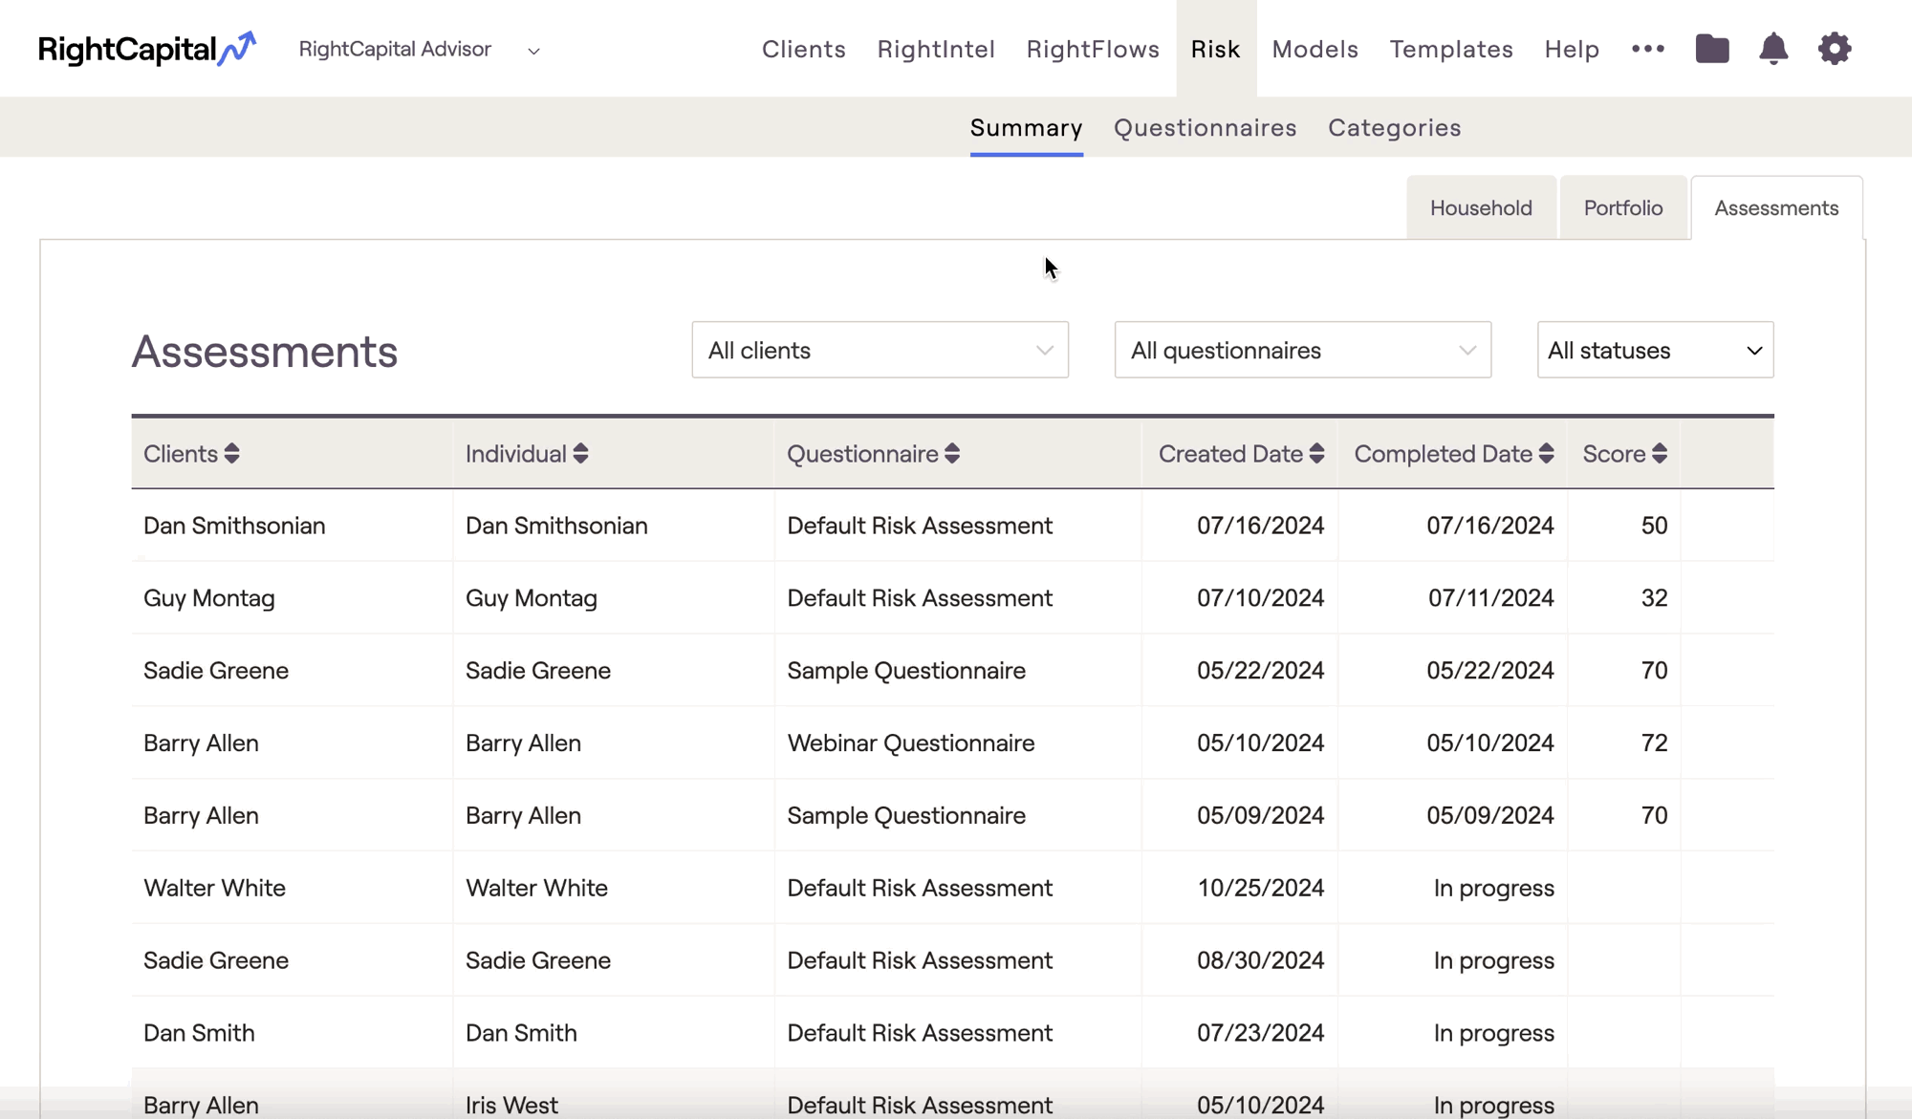Click Default Risk Assessment for Dan Smithsonian
Screen dimensions: 1912x1119
coord(920,526)
